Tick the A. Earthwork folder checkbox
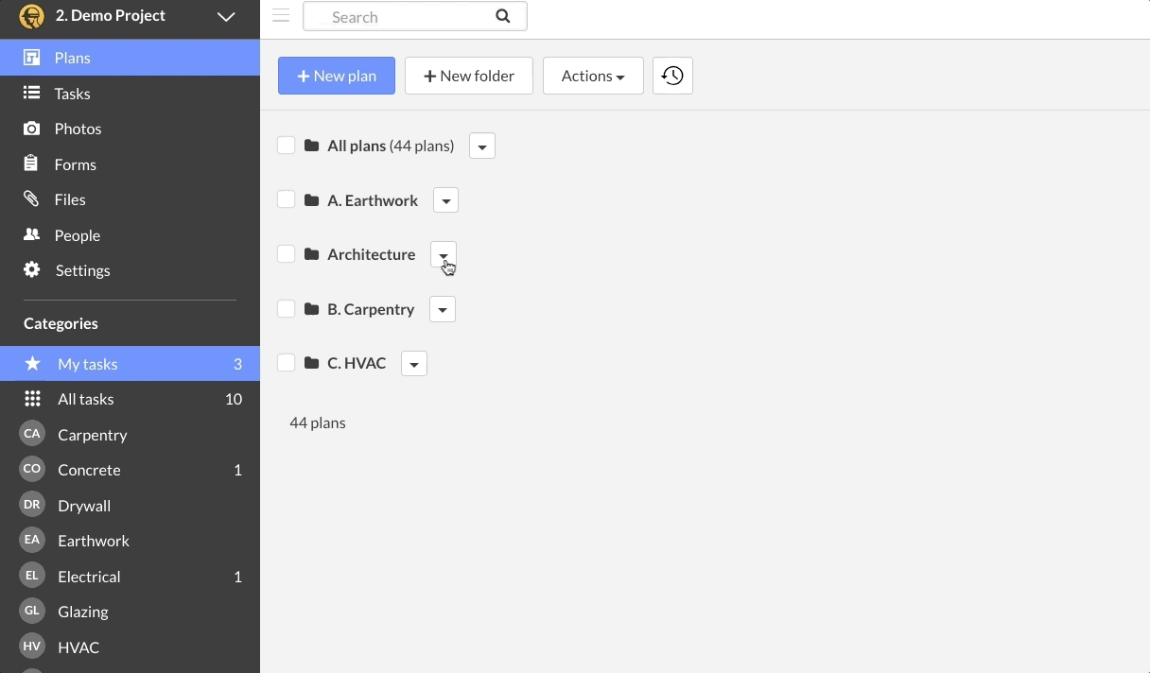This screenshot has width=1150, height=673. 287,199
